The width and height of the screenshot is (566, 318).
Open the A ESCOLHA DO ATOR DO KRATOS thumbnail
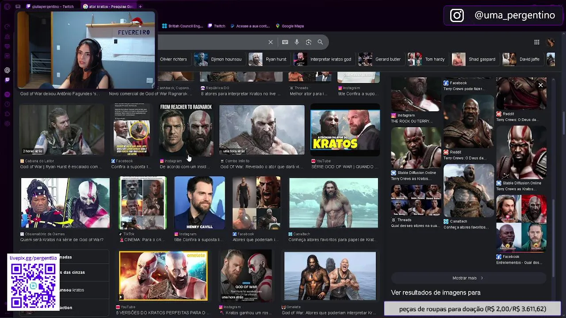click(x=345, y=130)
